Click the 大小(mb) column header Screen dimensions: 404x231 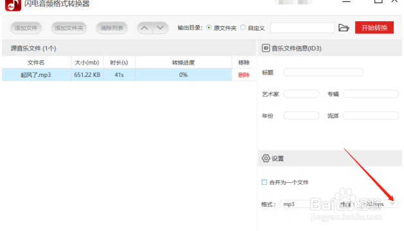tap(87, 62)
